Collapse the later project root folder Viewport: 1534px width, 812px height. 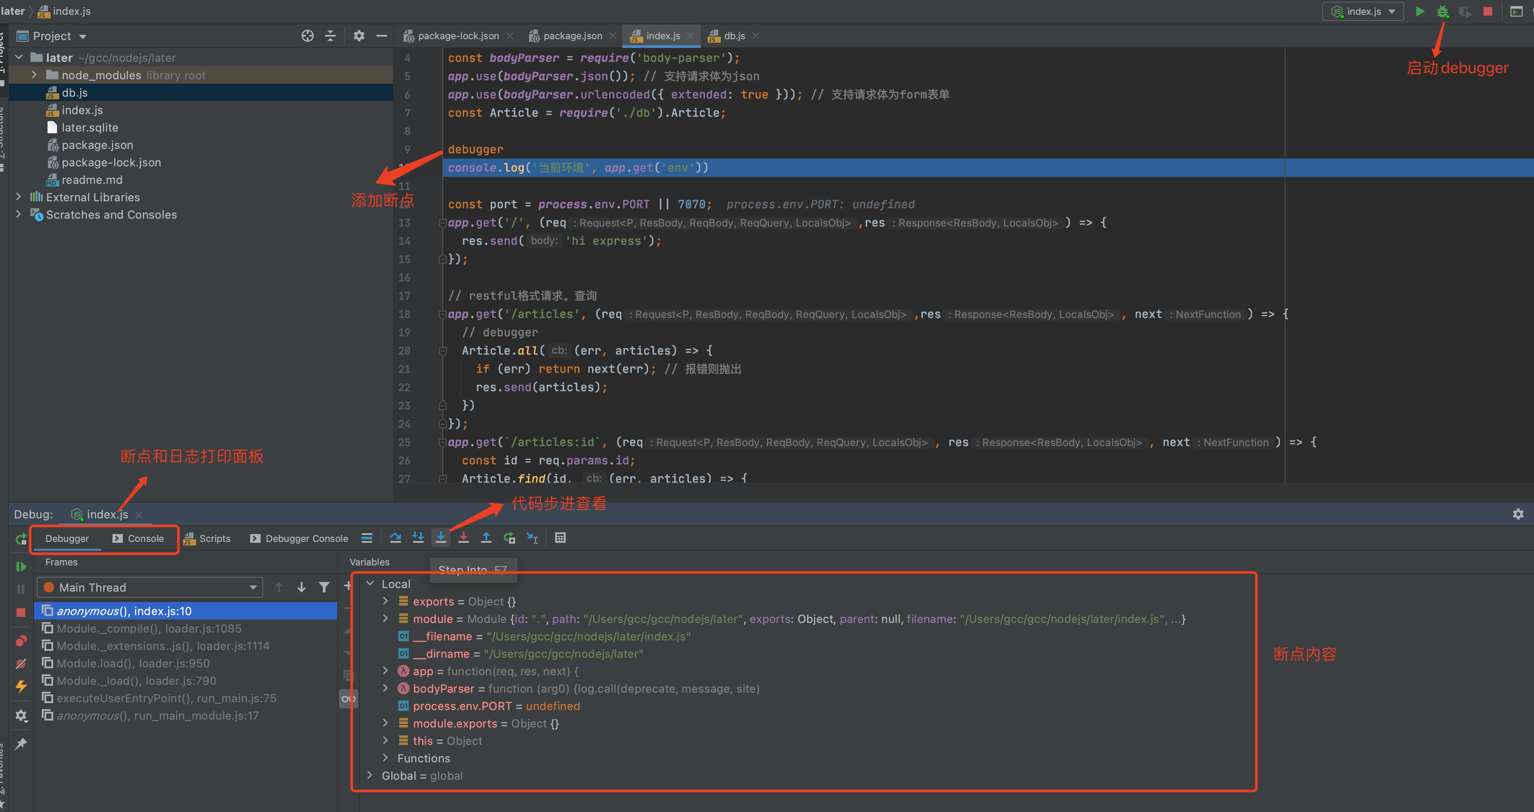pyautogui.click(x=18, y=57)
